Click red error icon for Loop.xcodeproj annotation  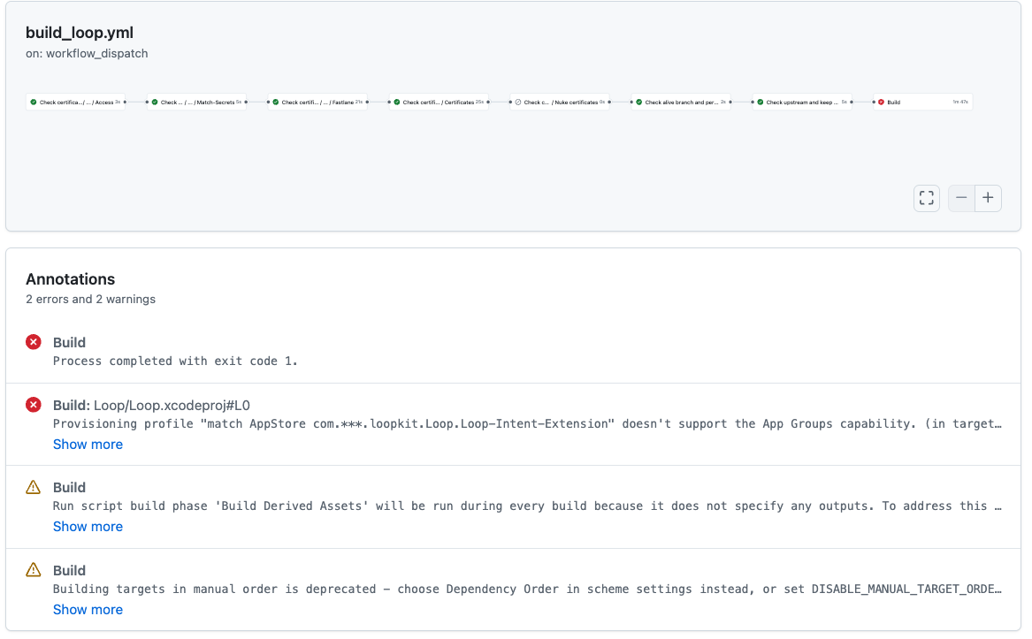[34, 405]
